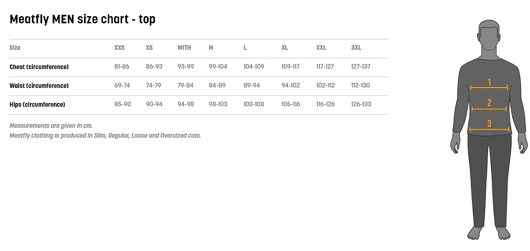The width and height of the screenshot is (530, 251).
Task: Select the XS size column header
Action: (x=150, y=48)
